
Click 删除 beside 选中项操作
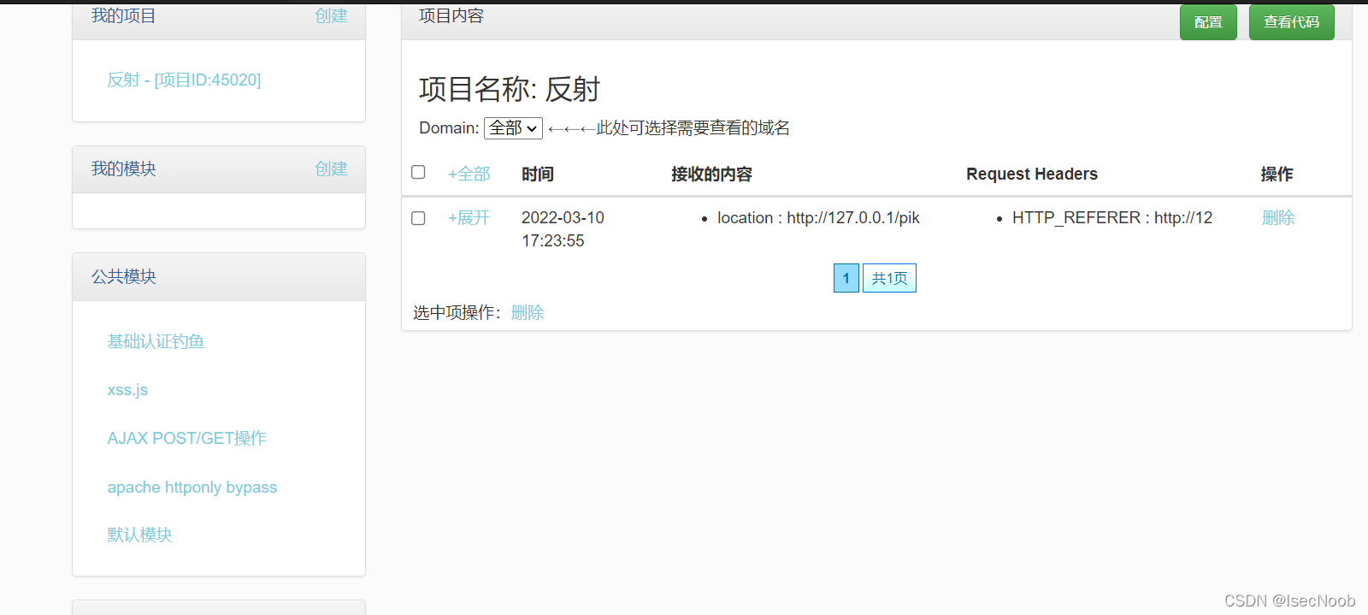[528, 312]
